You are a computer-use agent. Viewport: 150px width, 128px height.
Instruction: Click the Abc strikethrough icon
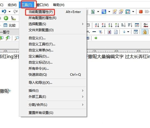point(146,25)
